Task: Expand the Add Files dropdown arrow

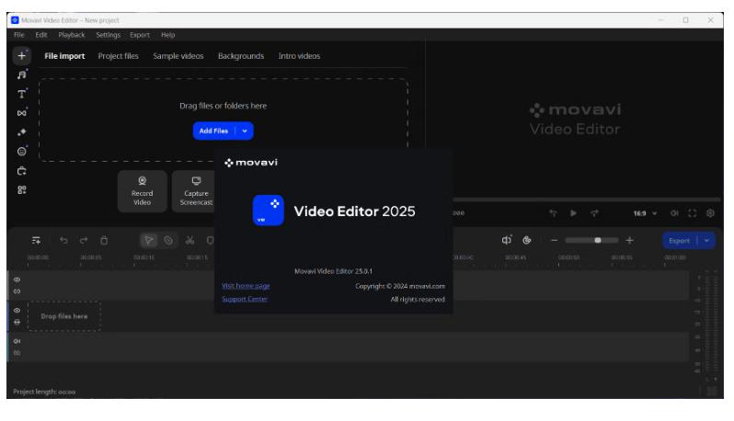Action: click(245, 131)
